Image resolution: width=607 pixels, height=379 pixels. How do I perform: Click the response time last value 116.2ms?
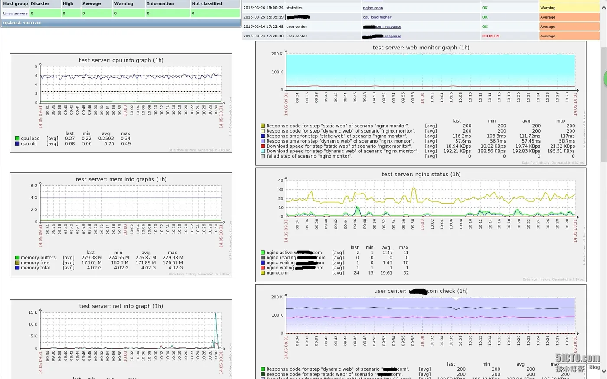(462, 136)
